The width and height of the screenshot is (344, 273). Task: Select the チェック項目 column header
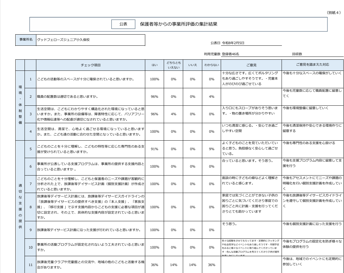click(91, 65)
